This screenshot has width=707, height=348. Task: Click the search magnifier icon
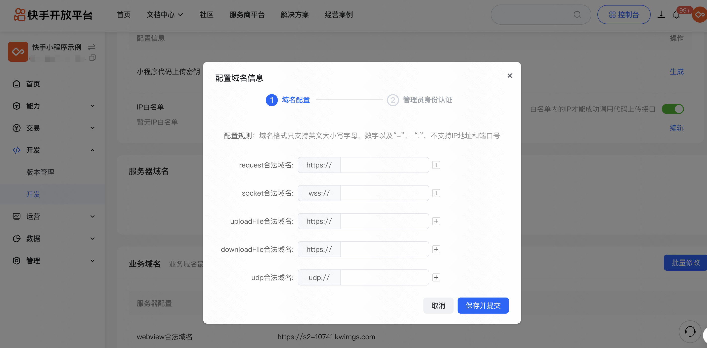pyautogui.click(x=577, y=15)
